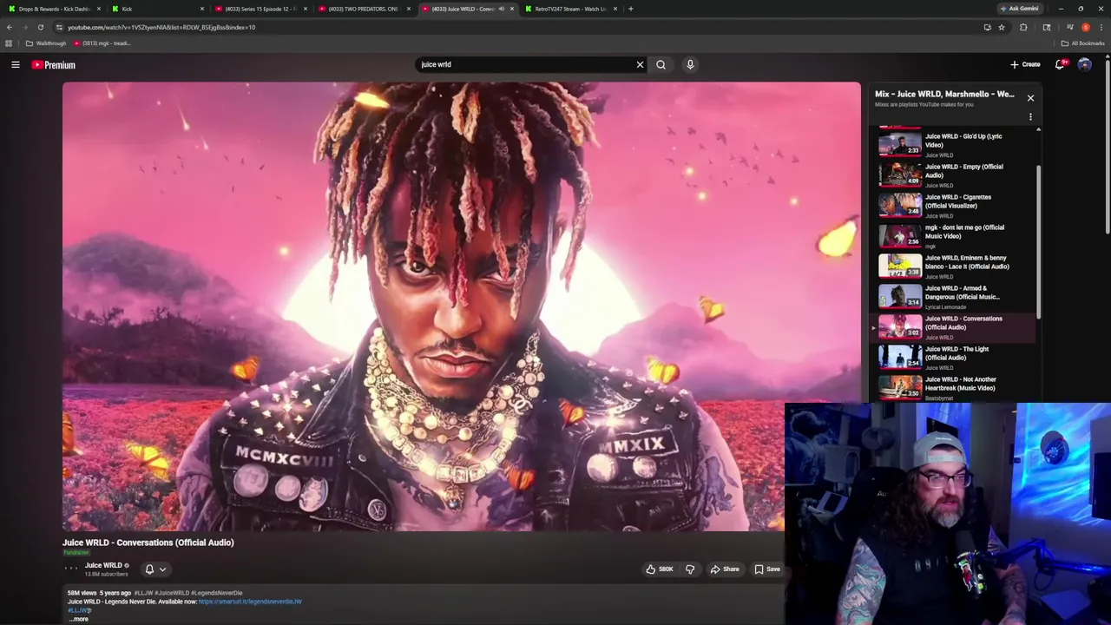This screenshot has height=625, width=1111.
Task: Click the YouTube URL address bar
Action: 521,27
